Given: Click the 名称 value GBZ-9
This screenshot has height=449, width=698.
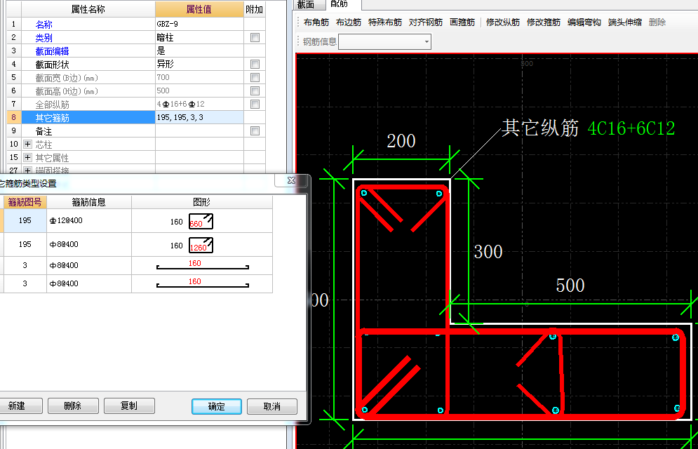Looking at the screenshot, I should pos(199,24).
